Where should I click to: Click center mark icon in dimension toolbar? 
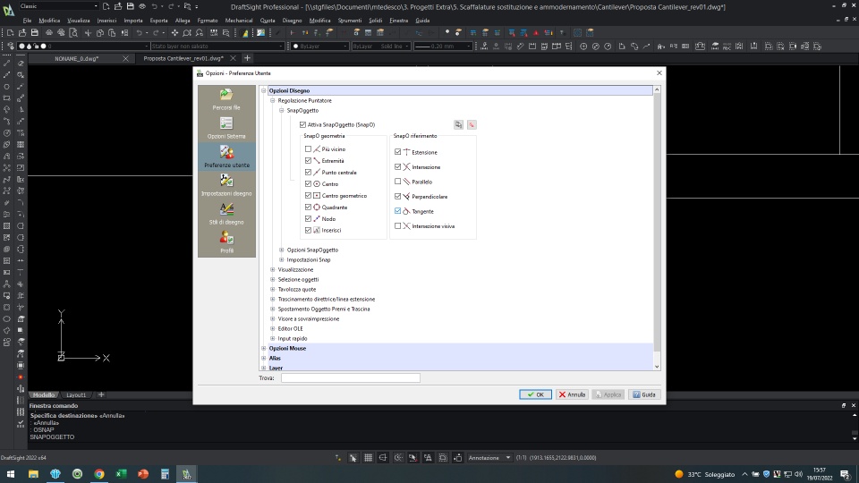point(583,47)
